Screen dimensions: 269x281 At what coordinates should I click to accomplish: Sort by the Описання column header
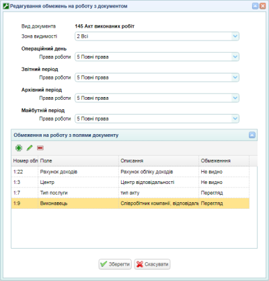pos(159,161)
